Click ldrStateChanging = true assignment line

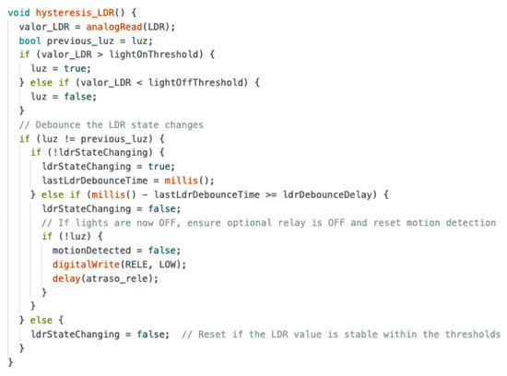pyautogui.click(x=109, y=167)
